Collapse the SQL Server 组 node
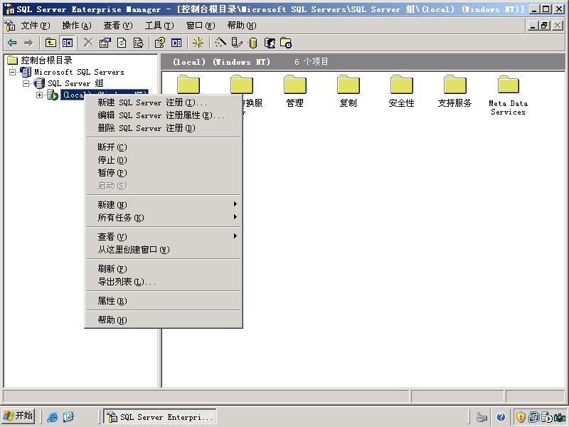 pyautogui.click(x=26, y=83)
